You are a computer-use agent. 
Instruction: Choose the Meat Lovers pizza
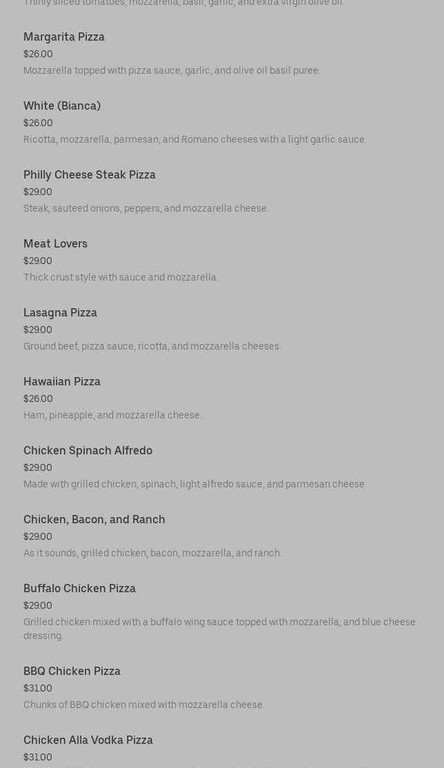pyautogui.click(x=55, y=244)
